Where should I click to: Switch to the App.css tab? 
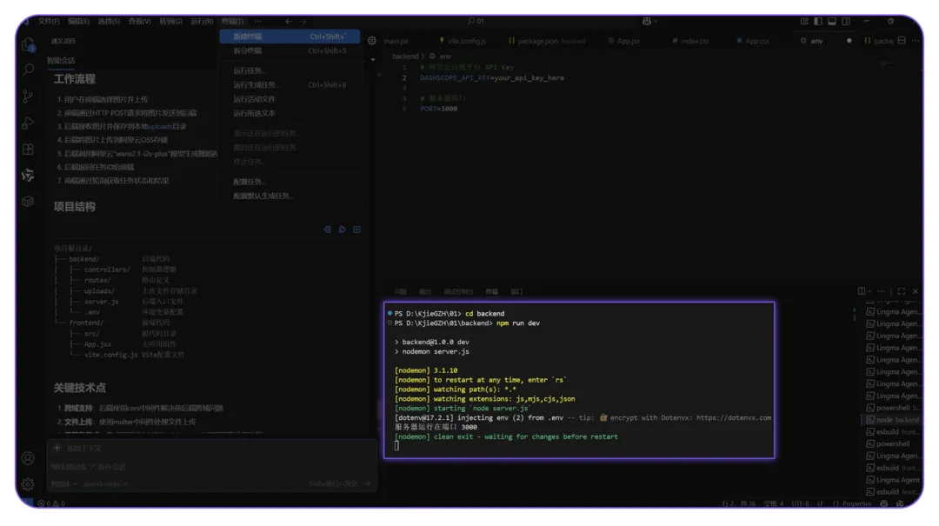coord(753,41)
